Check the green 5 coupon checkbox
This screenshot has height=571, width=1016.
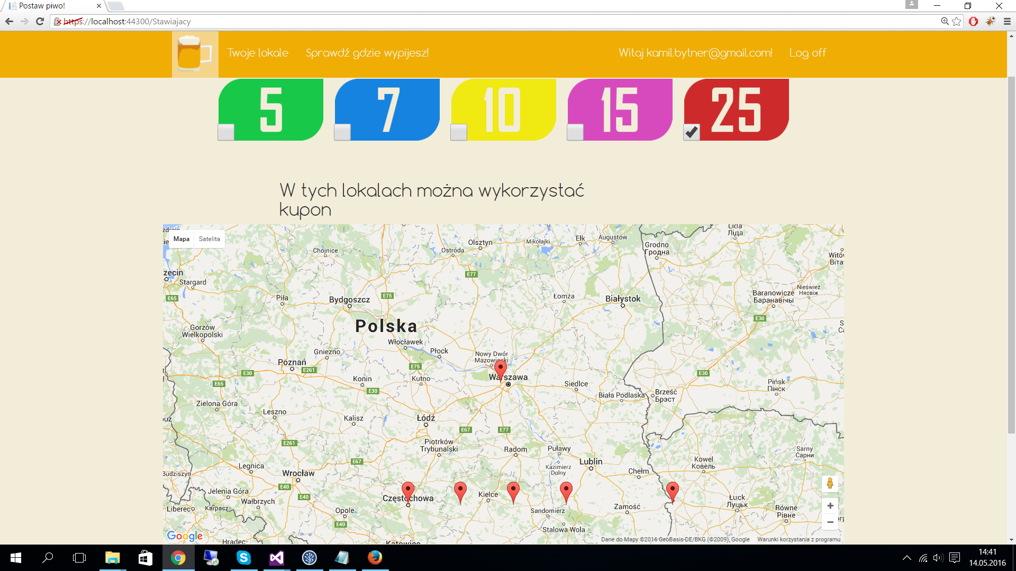click(x=226, y=132)
